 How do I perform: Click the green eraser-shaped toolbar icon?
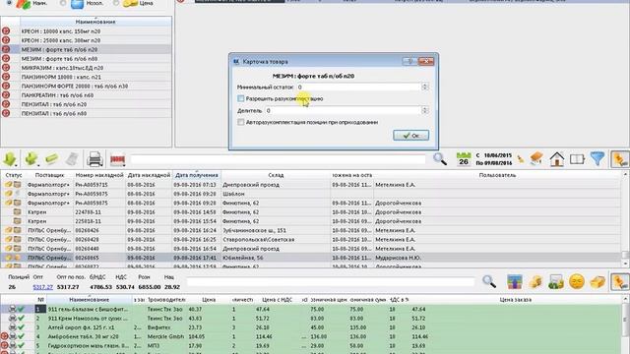51,159
